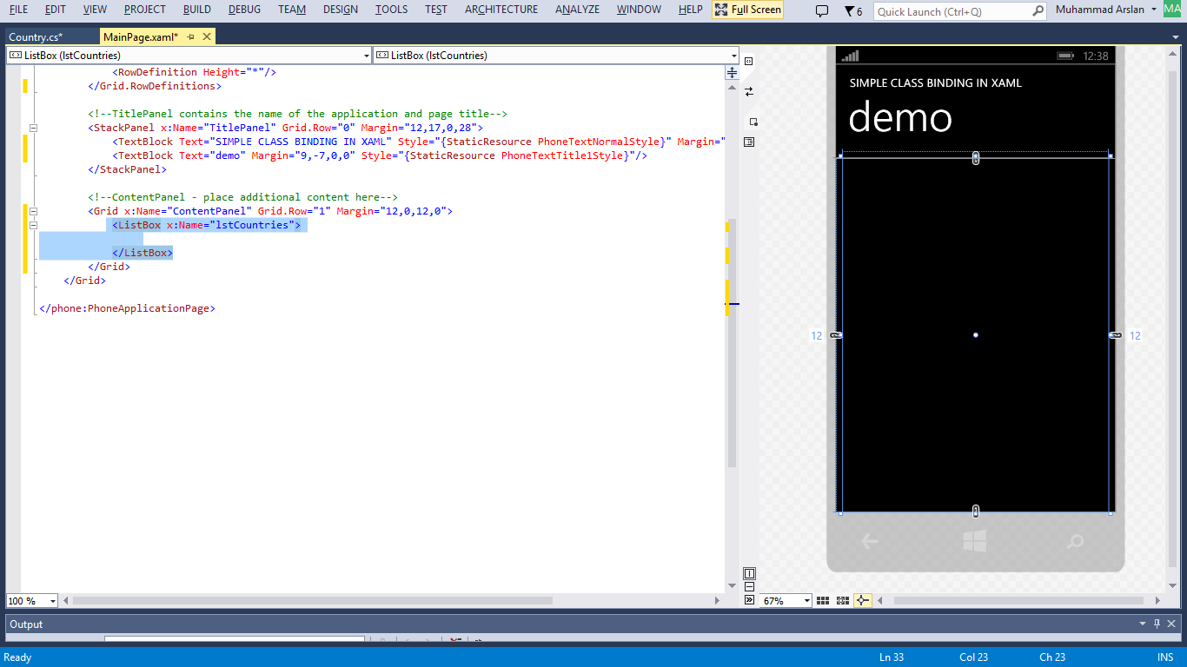This screenshot has width=1187, height=667.
Task: Click the MA user avatar badge
Action: click(x=1172, y=9)
